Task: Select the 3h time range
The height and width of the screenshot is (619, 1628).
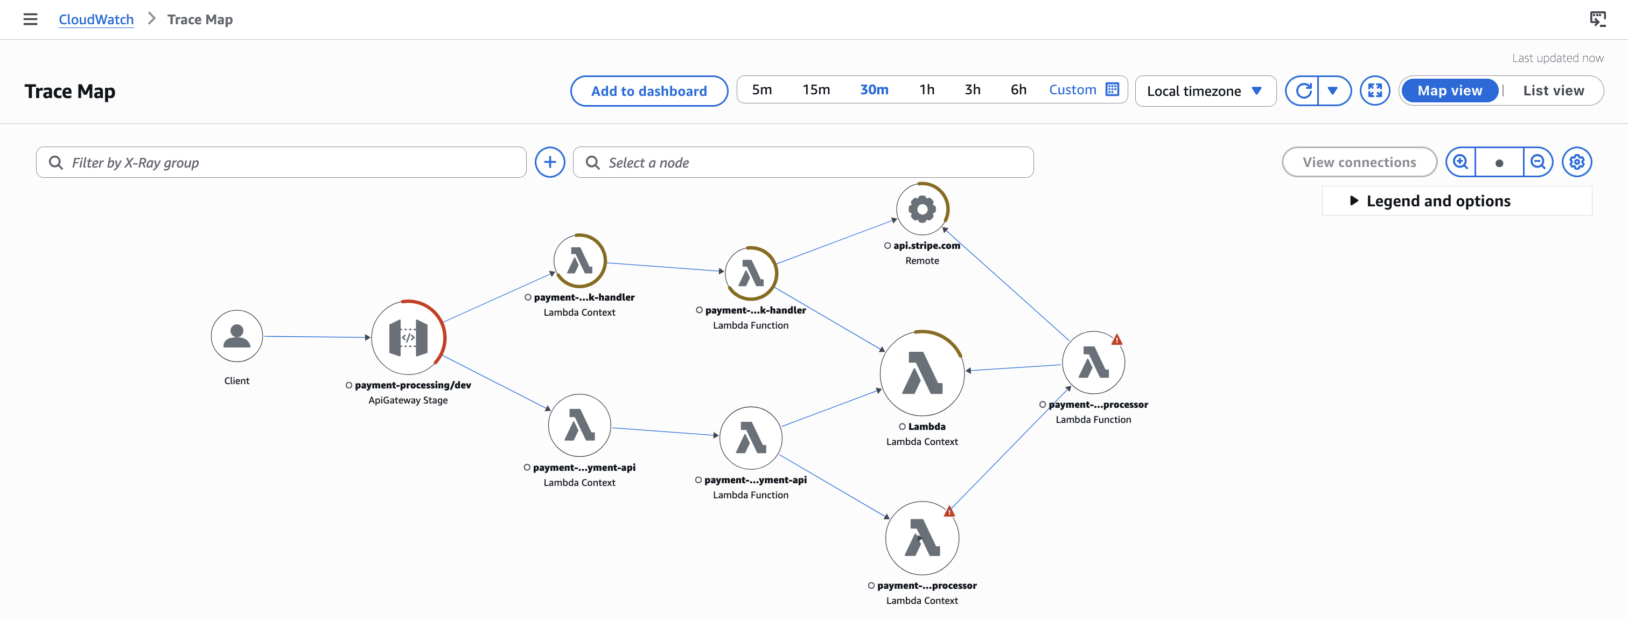Action: click(x=973, y=90)
